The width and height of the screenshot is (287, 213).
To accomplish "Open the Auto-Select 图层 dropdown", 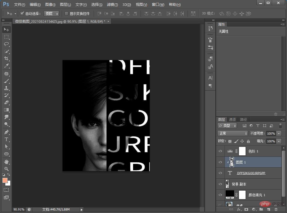I will coord(51,14).
